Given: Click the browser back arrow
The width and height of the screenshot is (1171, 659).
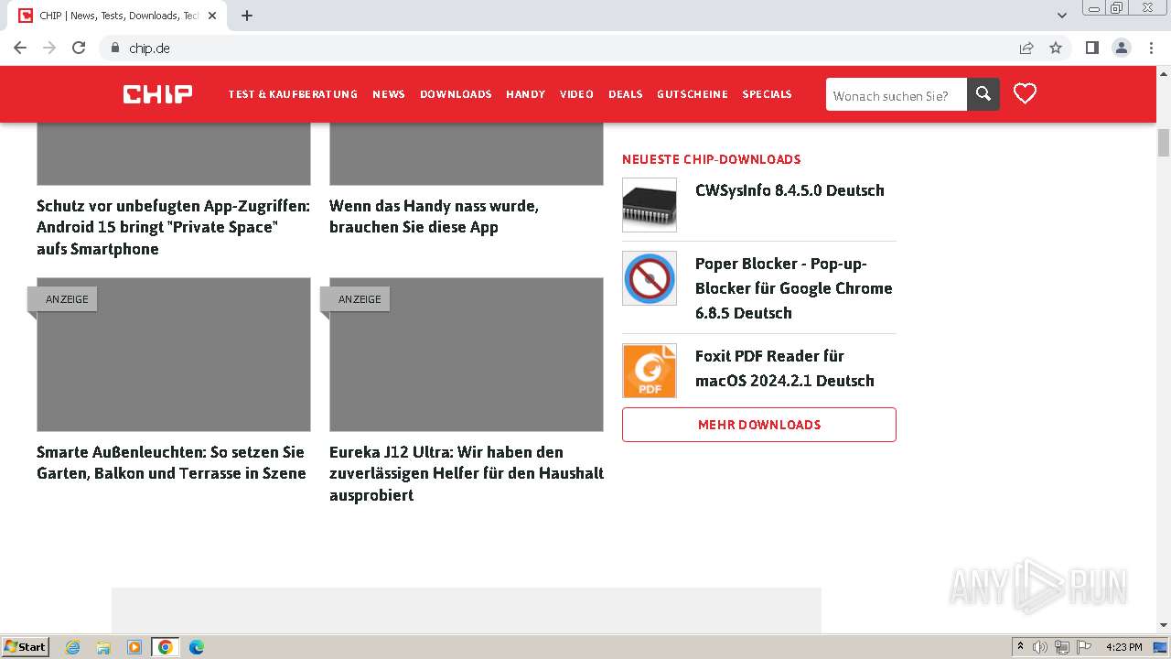Looking at the screenshot, I should (20, 48).
